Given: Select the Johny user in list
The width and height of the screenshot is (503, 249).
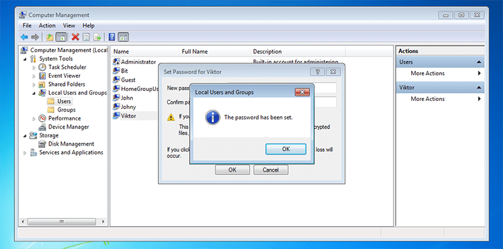Looking at the screenshot, I should pyautogui.click(x=128, y=107).
